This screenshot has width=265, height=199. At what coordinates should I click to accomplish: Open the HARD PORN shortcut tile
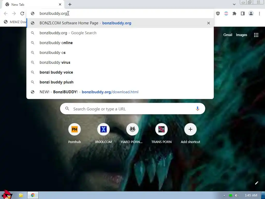click(x=132, y=134)
